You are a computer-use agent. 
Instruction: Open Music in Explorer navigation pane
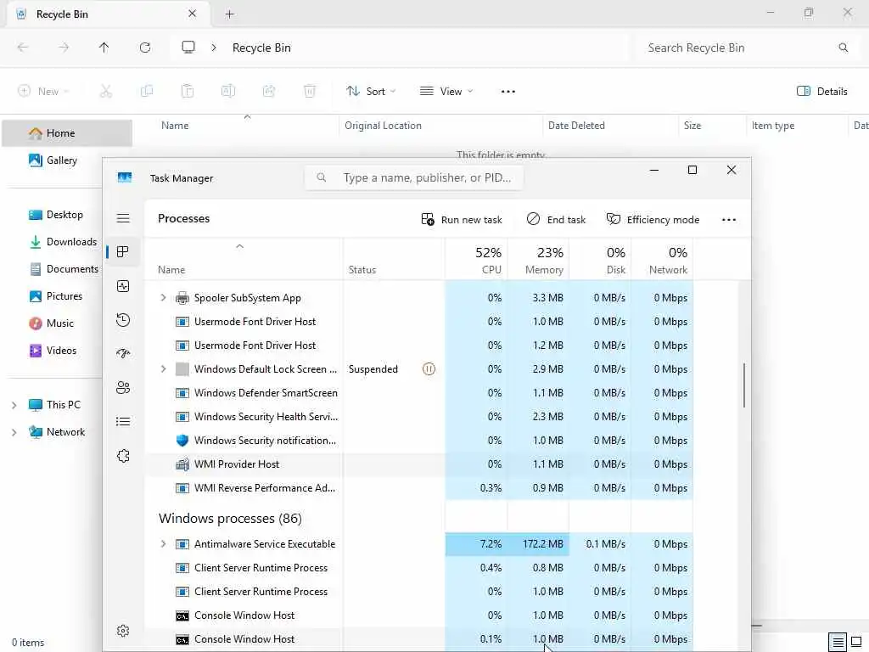click(x=51, y=323)
